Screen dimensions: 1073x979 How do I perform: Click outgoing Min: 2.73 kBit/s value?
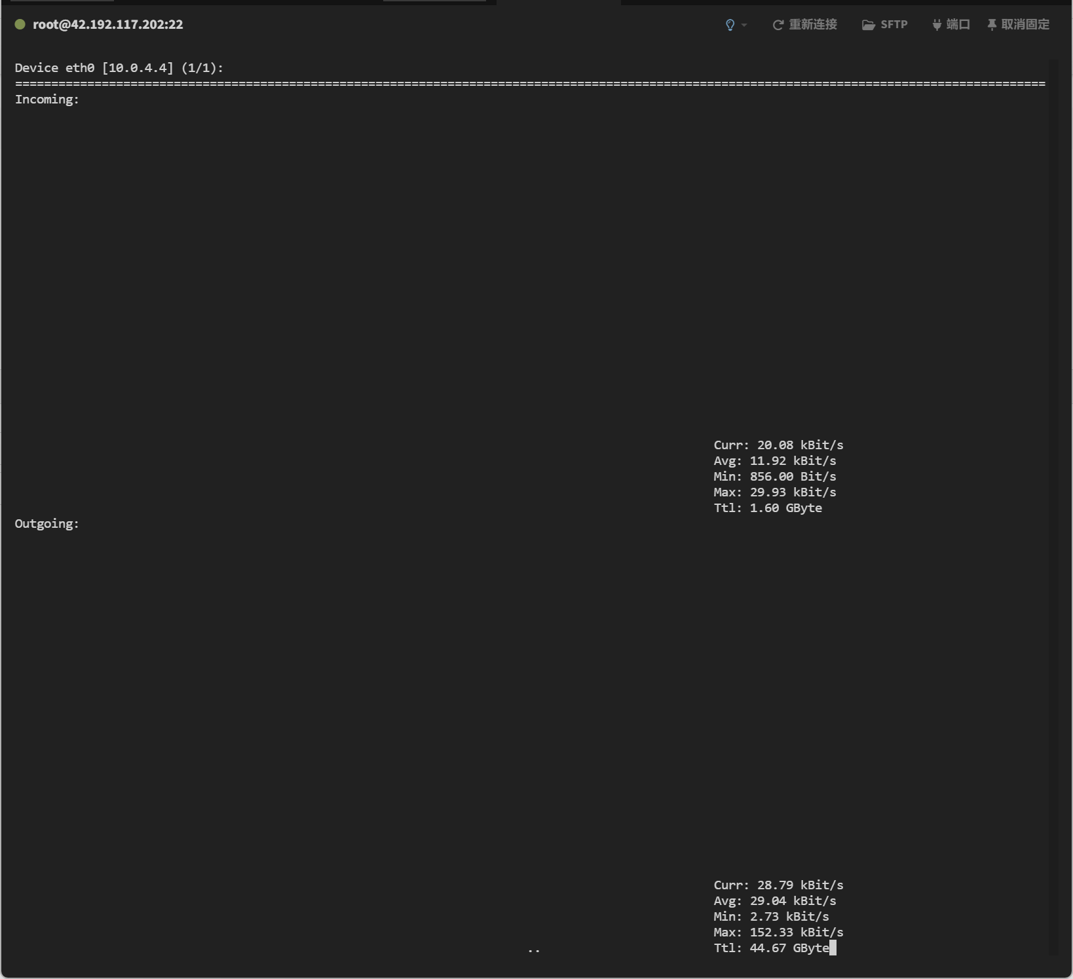[772, 916]
